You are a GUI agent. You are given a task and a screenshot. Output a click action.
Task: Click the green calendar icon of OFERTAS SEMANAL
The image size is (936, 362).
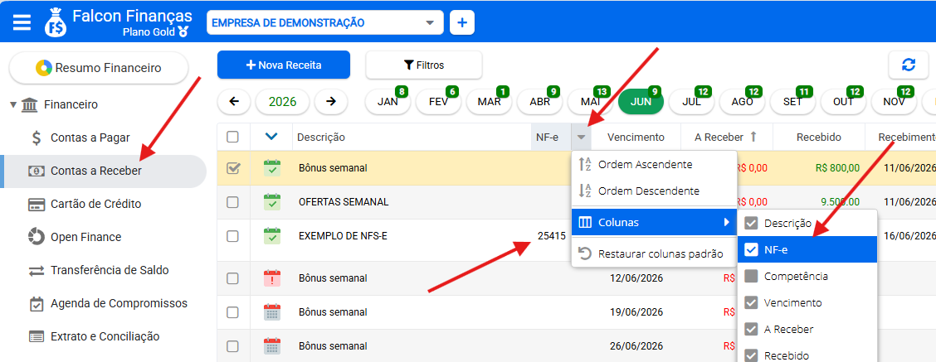pos(272,202)
